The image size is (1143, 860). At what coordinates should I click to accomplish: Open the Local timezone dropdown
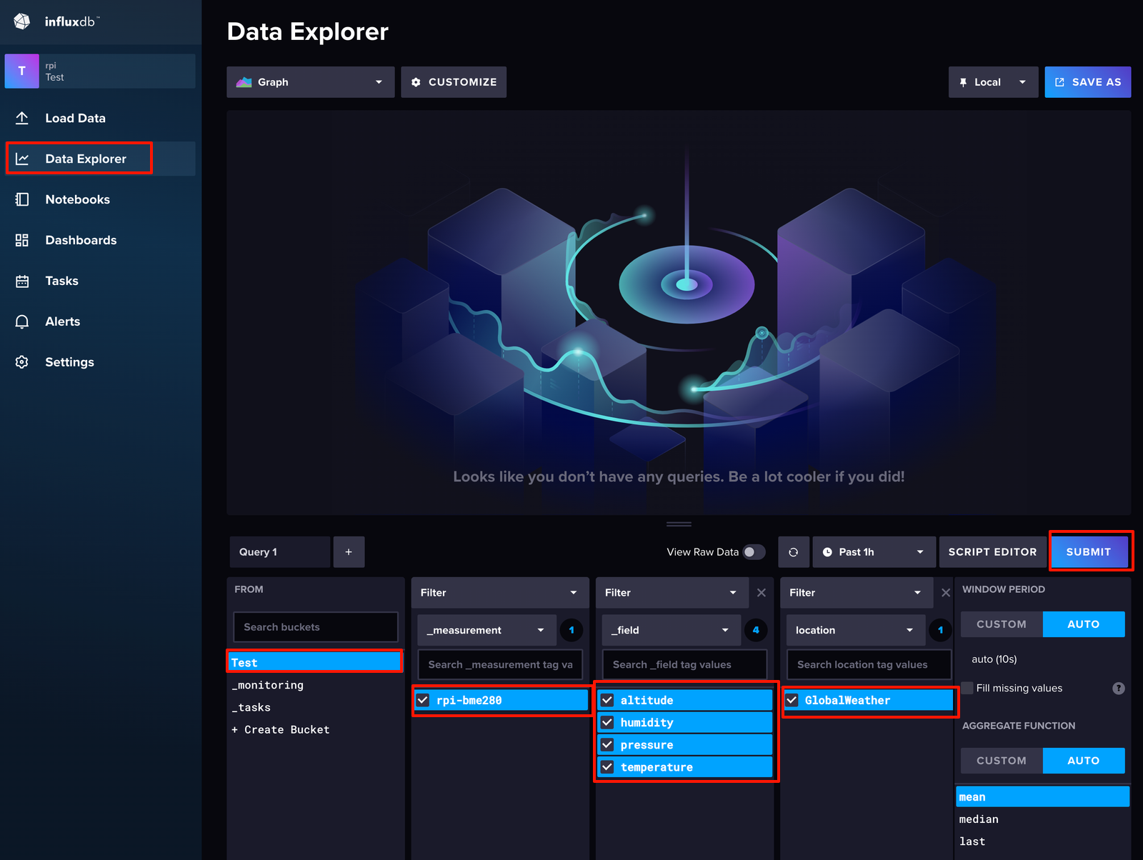(993, 82)
